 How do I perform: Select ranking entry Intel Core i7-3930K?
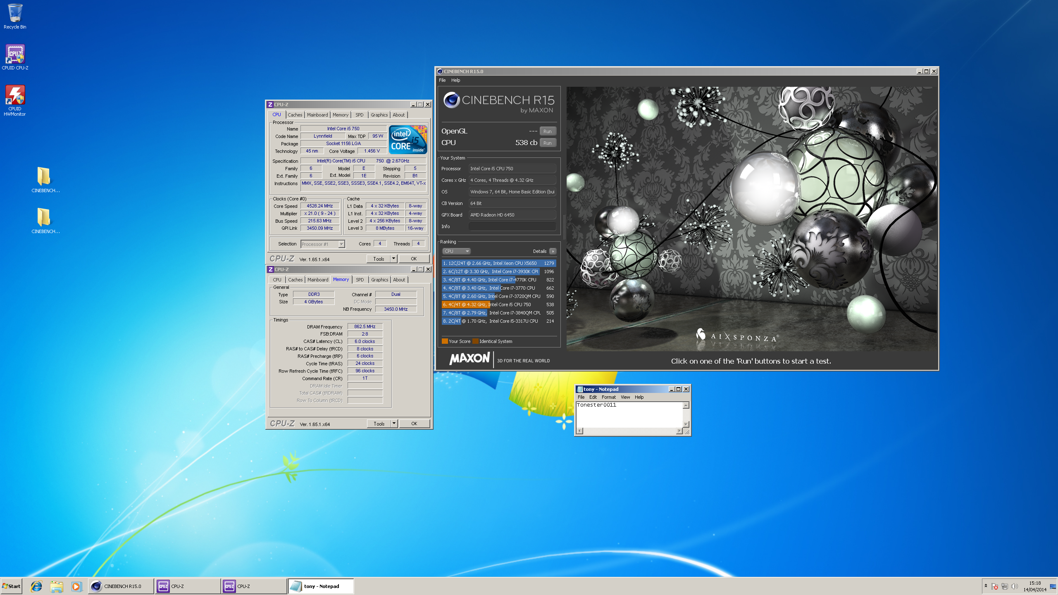pyautogui.click(x=498, y=271)
